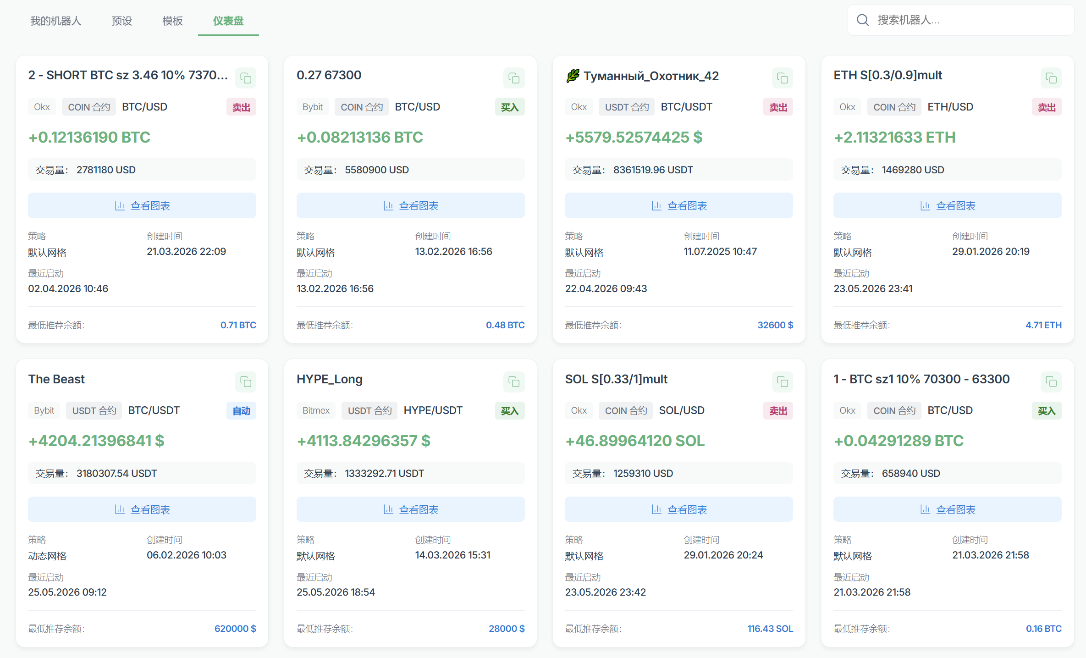
Task: Copy the 0.27 67300 bot
Action: (x=514, y=78)
